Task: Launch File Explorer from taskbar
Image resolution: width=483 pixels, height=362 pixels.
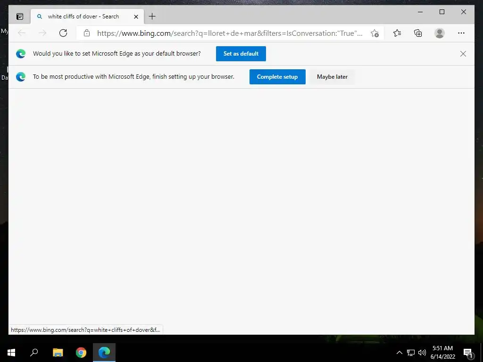Action: [x=58, y=353]
